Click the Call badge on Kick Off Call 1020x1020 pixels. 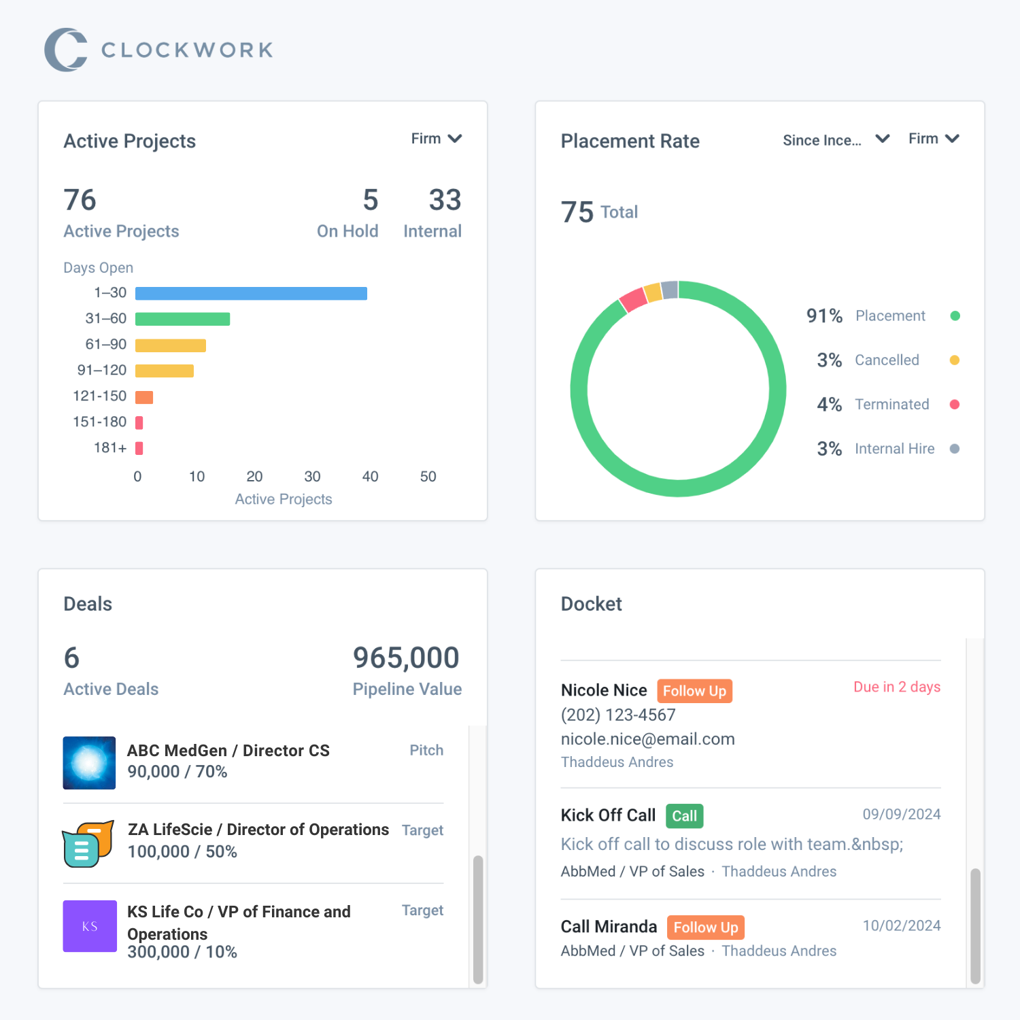click(684, 815)
